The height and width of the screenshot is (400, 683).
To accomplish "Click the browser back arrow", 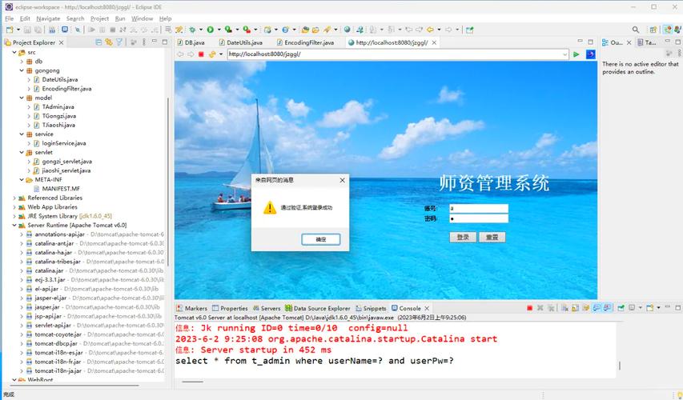I will (x=180, y=54).
